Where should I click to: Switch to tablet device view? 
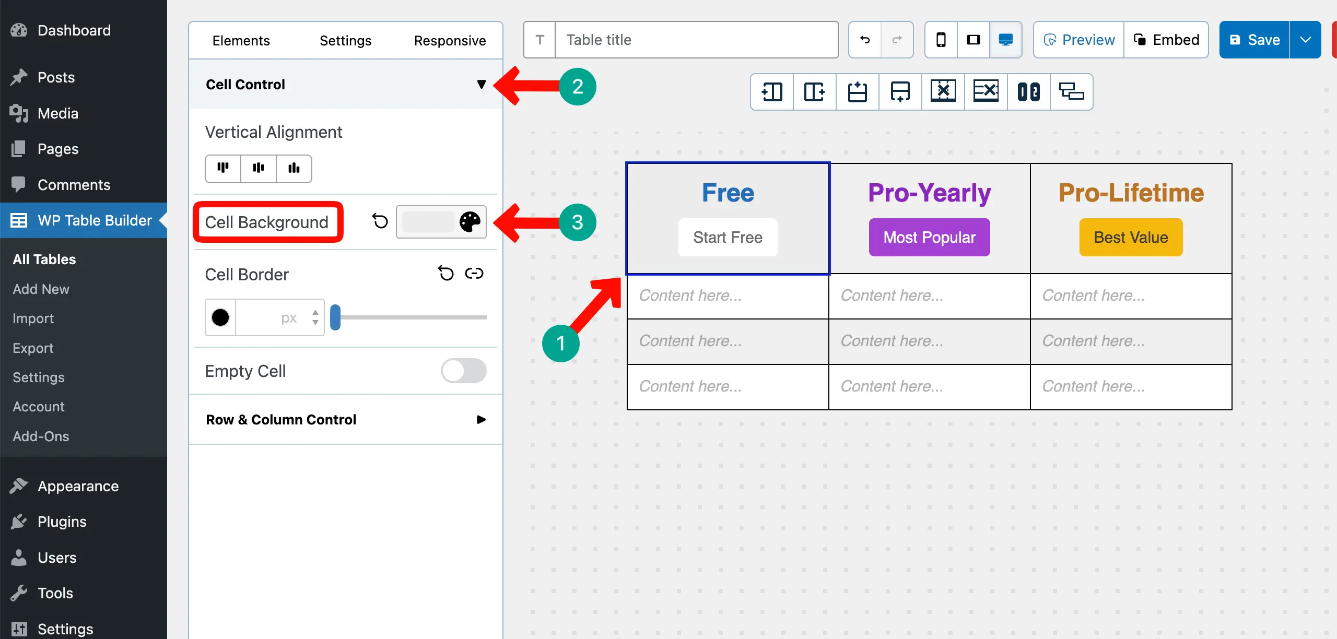974,40
